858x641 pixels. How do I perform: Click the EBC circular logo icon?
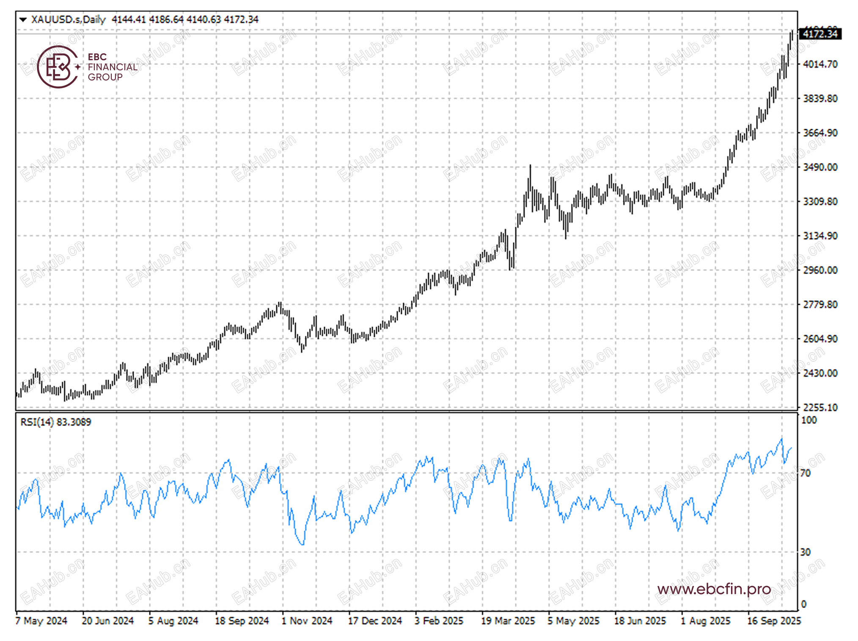coord(58,67)
